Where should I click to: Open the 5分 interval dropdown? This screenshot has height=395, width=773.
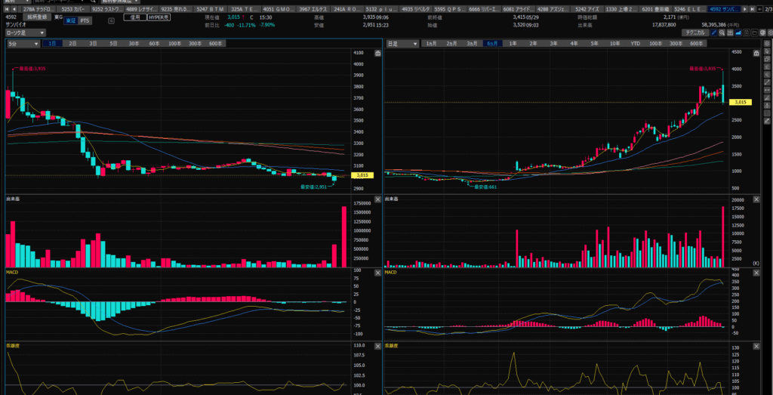pyautogui.click(x=23, y=45)
